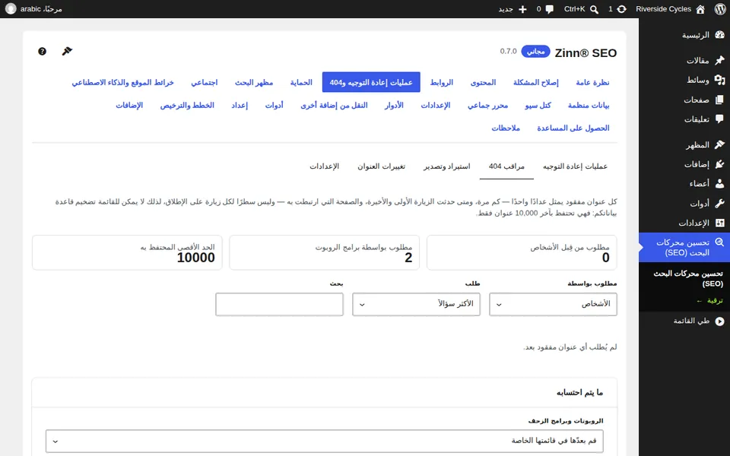Click the تعليقات comment icon in sidebar

coord(720,119)
